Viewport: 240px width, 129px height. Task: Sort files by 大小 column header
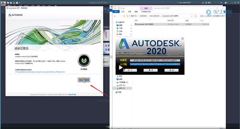click(202, 20)
